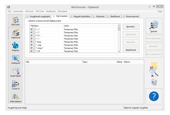
Task: Click file icon of *._mp row
Action: tap(34, 45)
